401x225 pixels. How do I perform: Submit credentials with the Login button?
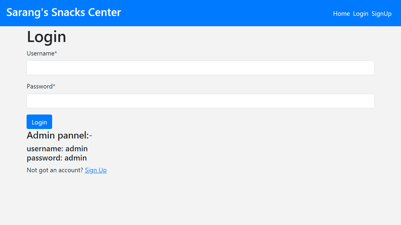click(39, 122)
